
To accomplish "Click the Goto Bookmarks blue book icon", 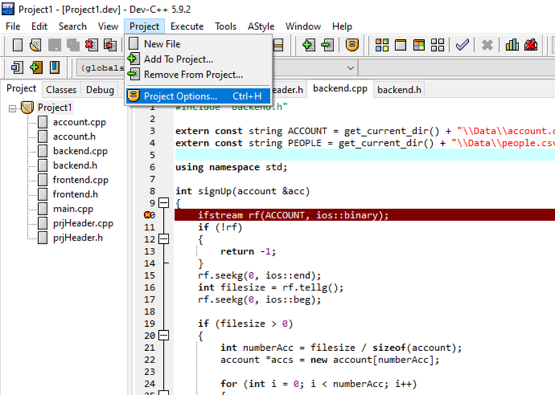I will [55, 68].
